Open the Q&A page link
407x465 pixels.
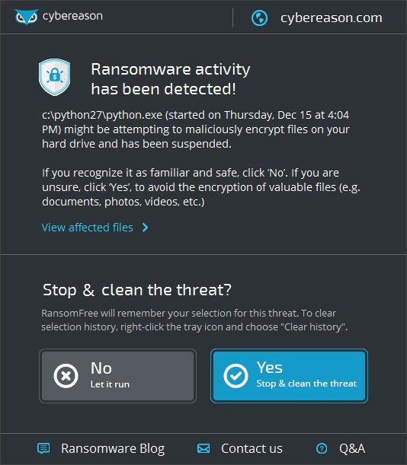[x=352, y=448]
